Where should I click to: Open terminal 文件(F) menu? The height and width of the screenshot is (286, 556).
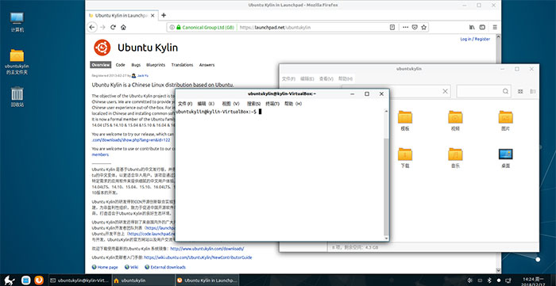(x=185, y=104)
